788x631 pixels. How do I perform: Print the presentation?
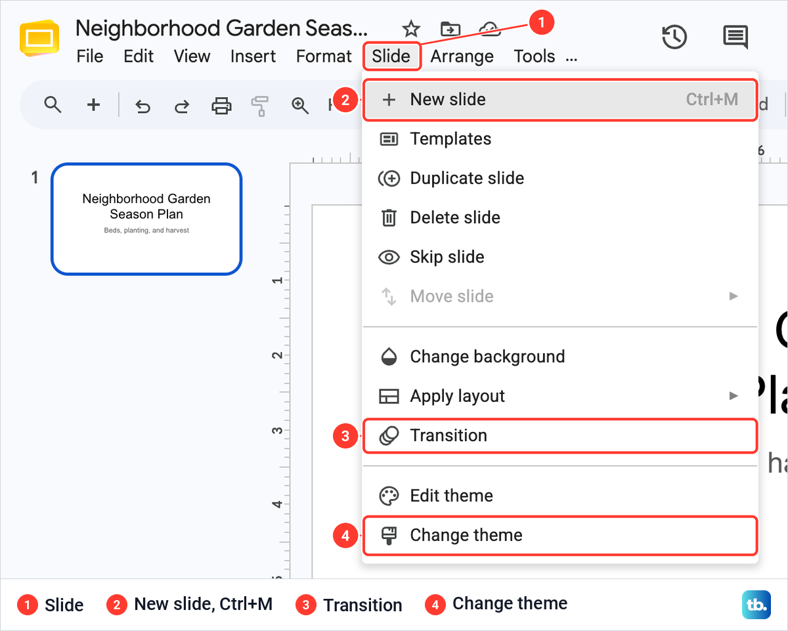pyautogui.click(x=221, y=105)
